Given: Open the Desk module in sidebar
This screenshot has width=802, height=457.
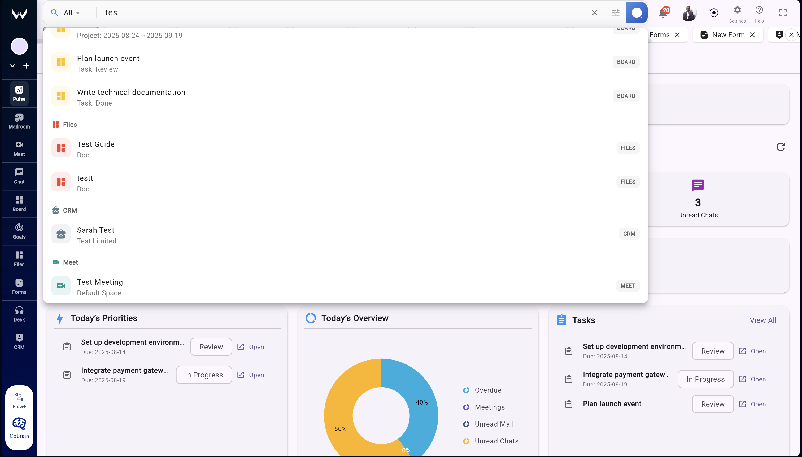Looking at the screenshot, I should (x=19, y=314).
